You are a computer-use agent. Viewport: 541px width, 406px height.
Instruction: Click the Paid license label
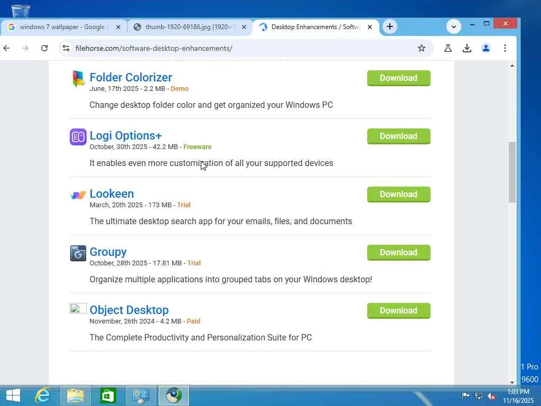[x=193, y=321]
